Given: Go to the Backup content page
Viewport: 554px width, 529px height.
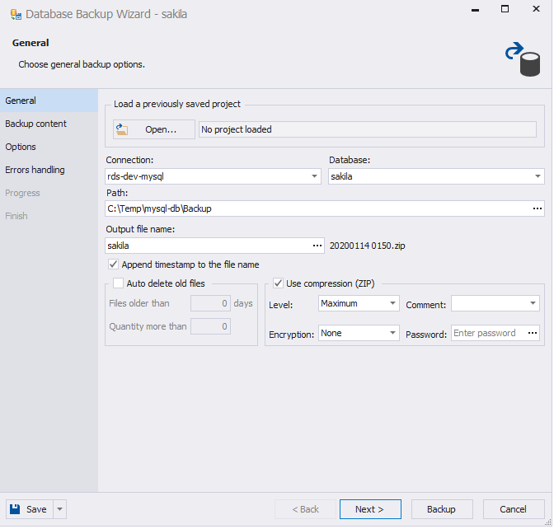Looking at the screenshot, I should coord(49,124).
